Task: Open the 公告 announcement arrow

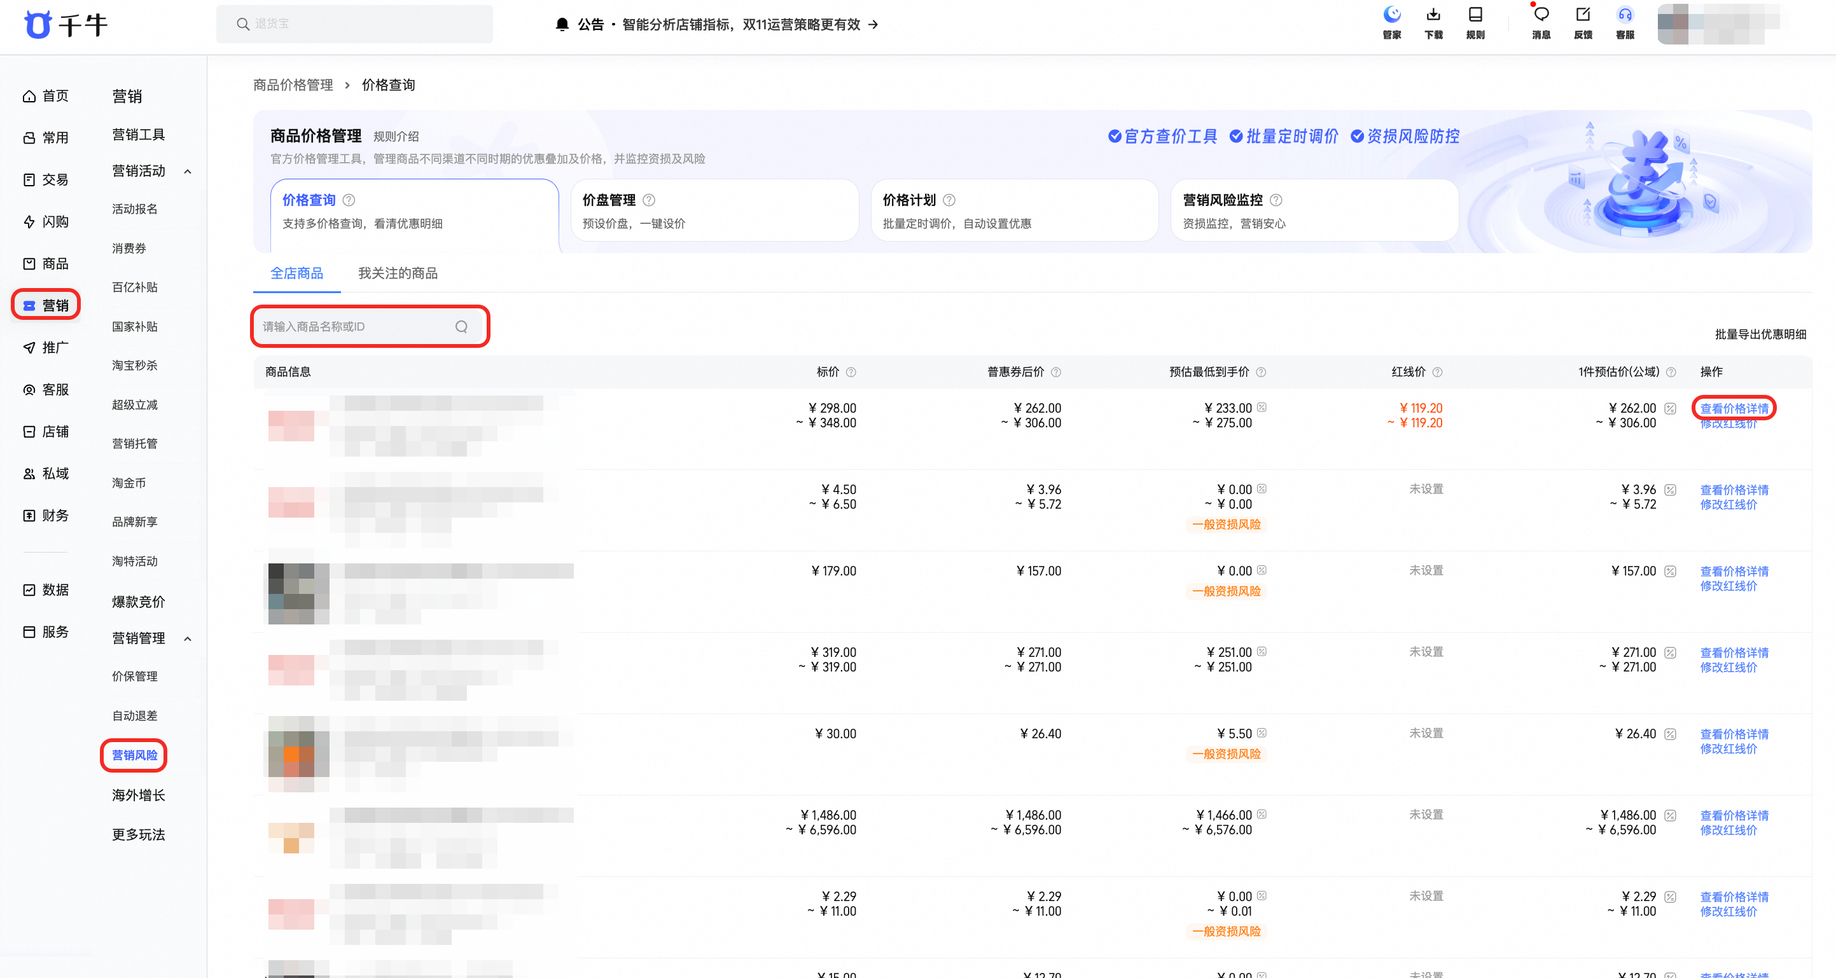Action: (873, 24)
